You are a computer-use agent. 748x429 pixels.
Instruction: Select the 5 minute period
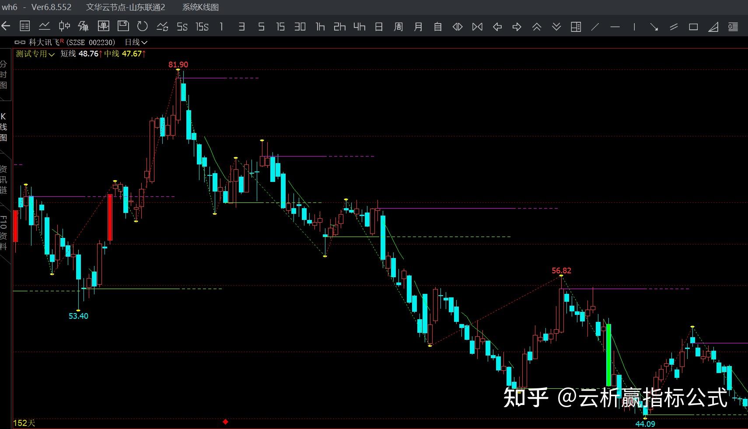click(261, 27)
